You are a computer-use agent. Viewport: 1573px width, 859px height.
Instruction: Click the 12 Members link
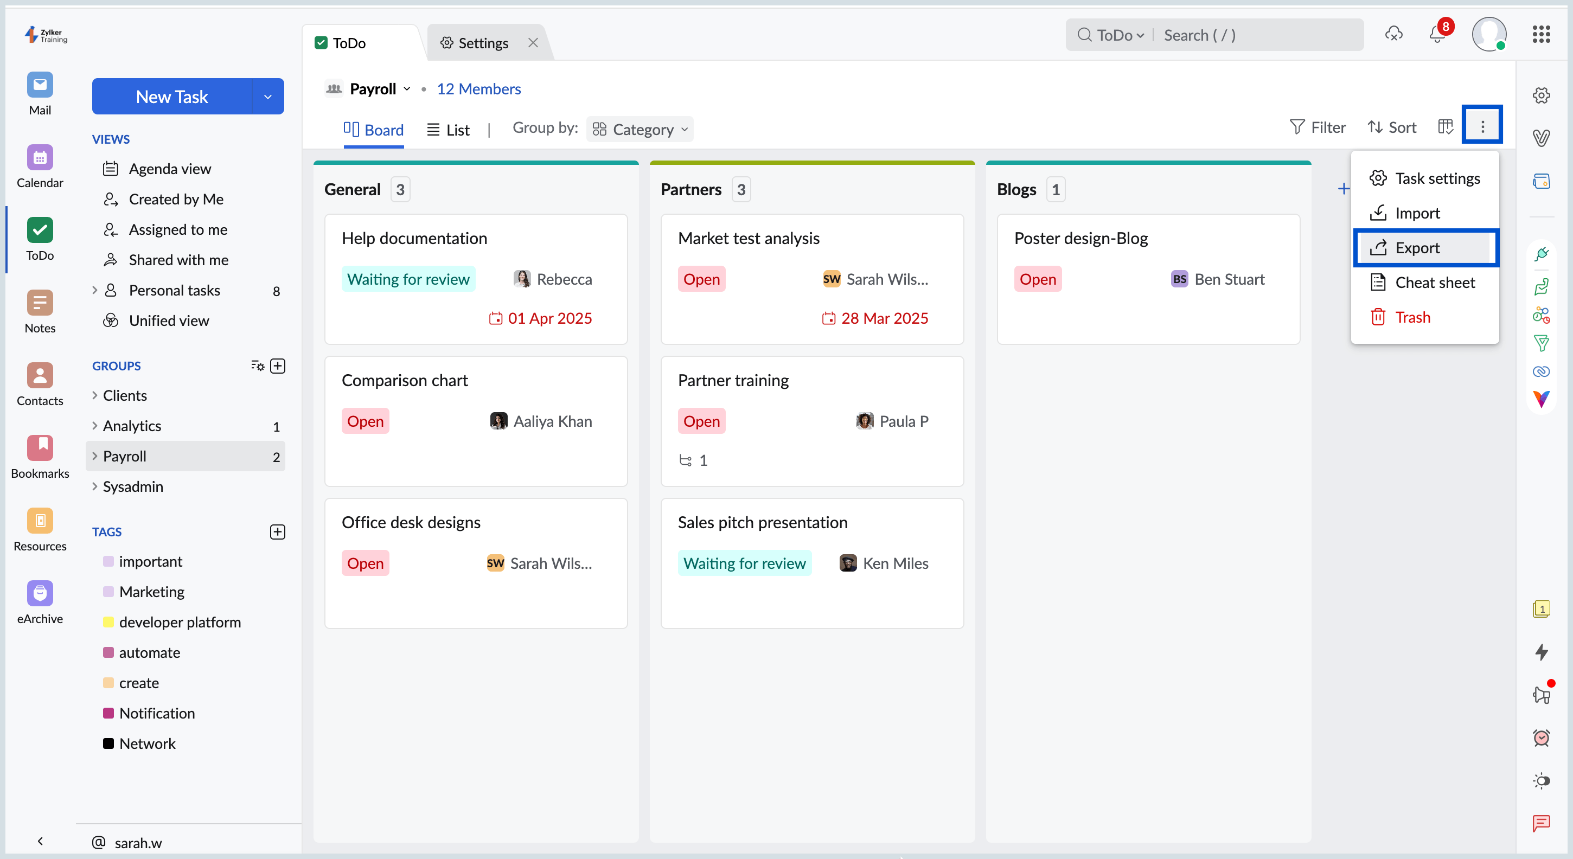click(x=478, y=89)
